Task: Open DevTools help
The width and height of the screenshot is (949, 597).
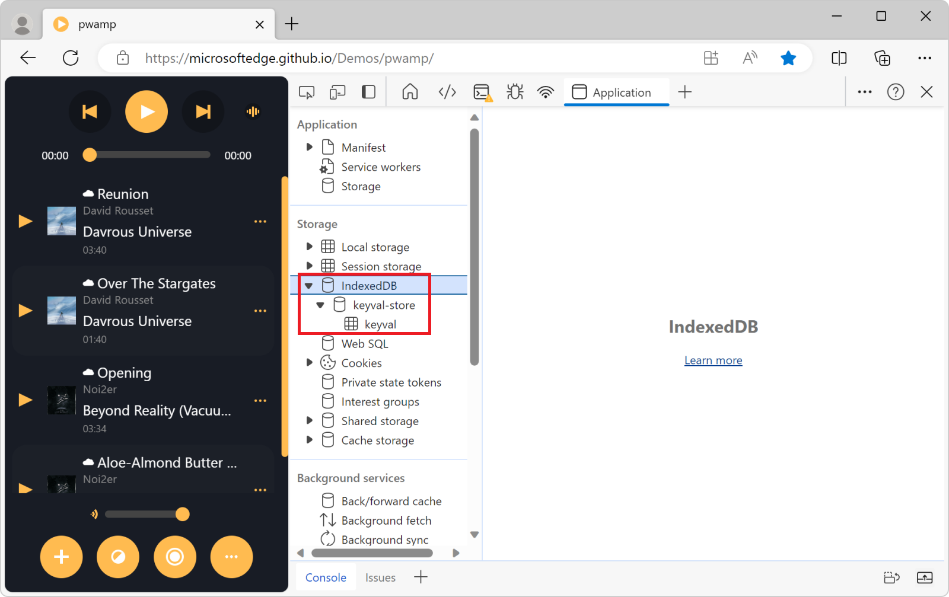Action: point(896,92)
